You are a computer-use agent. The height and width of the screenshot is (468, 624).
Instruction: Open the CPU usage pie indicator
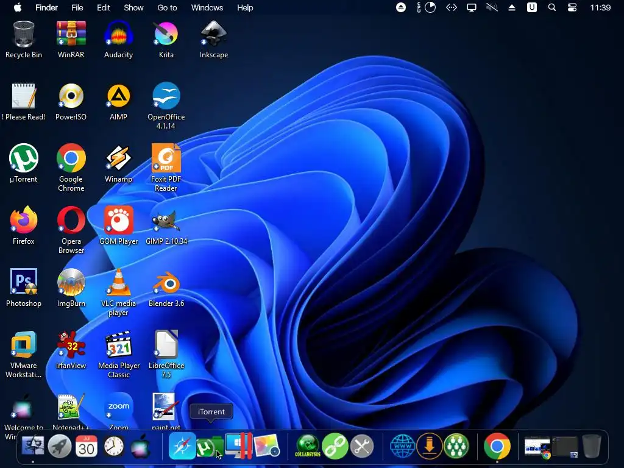pyautogui.click(x=430, y=7)
